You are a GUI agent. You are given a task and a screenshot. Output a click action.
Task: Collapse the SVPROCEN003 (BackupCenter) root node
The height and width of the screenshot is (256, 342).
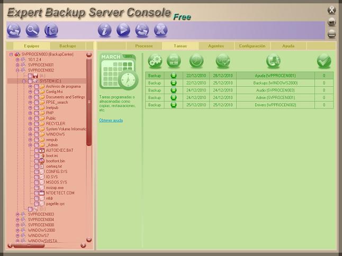(x=11, y=54)
